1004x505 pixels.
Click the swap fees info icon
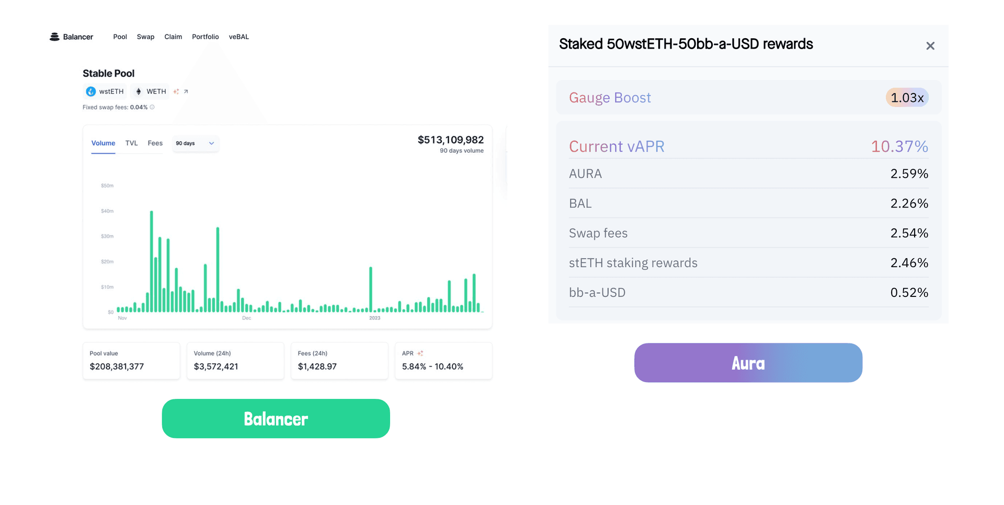(152, 107)
